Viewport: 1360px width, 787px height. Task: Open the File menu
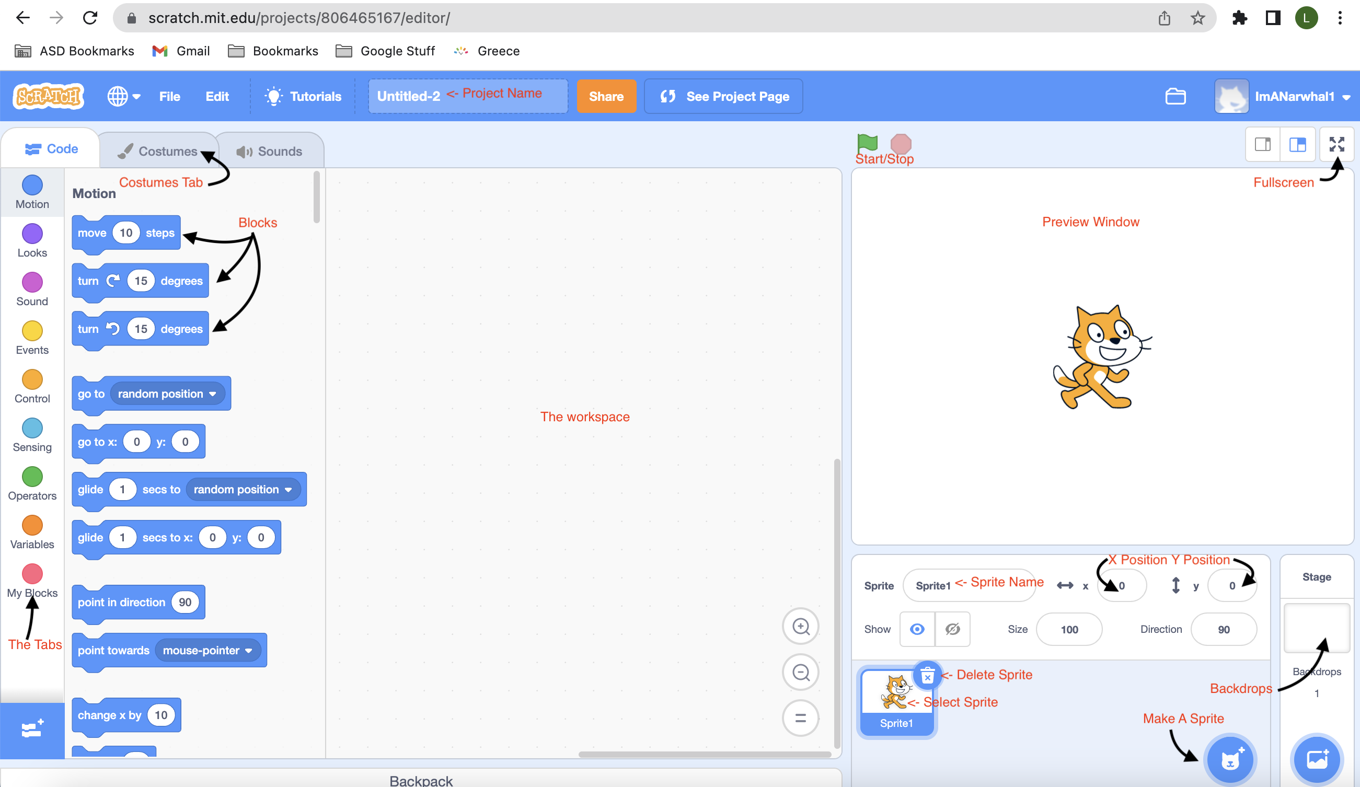pos(169,96)
